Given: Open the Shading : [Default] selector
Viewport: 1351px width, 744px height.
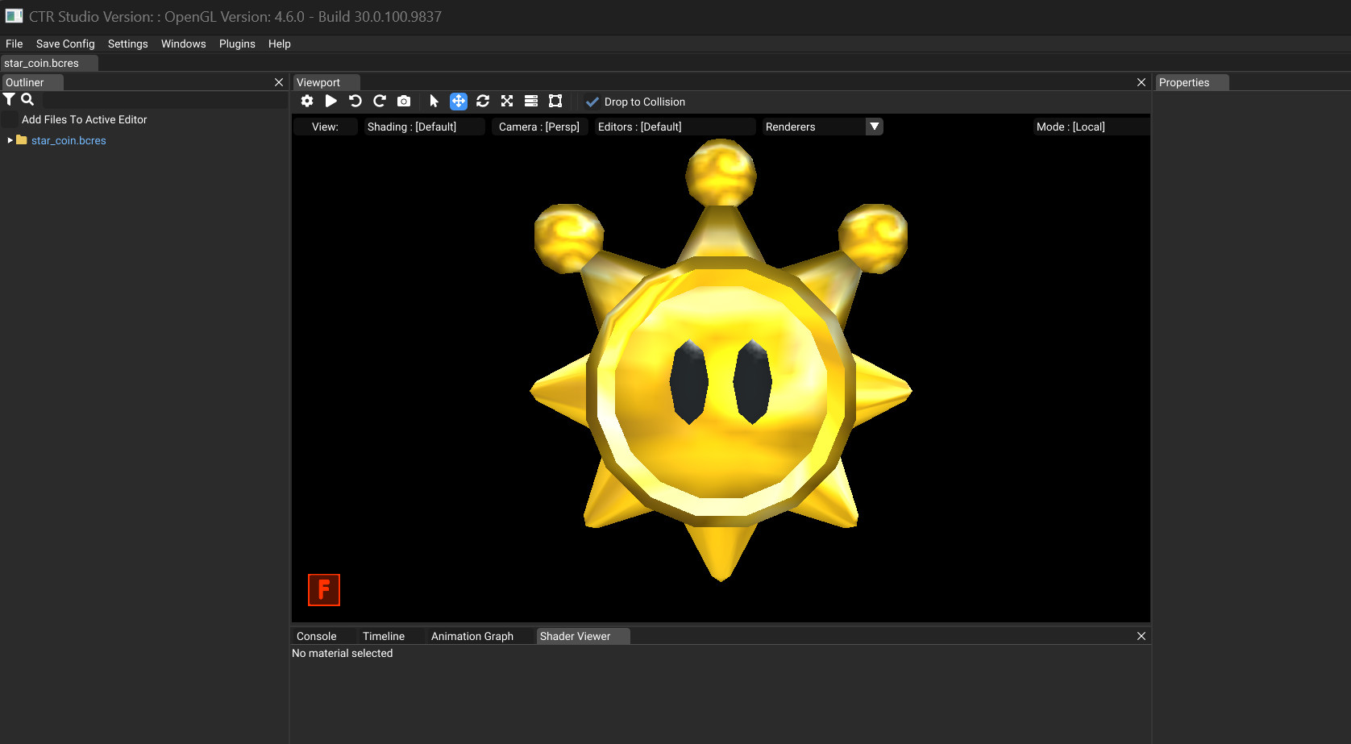Looking at the screenshot, I should pos(424,127).
